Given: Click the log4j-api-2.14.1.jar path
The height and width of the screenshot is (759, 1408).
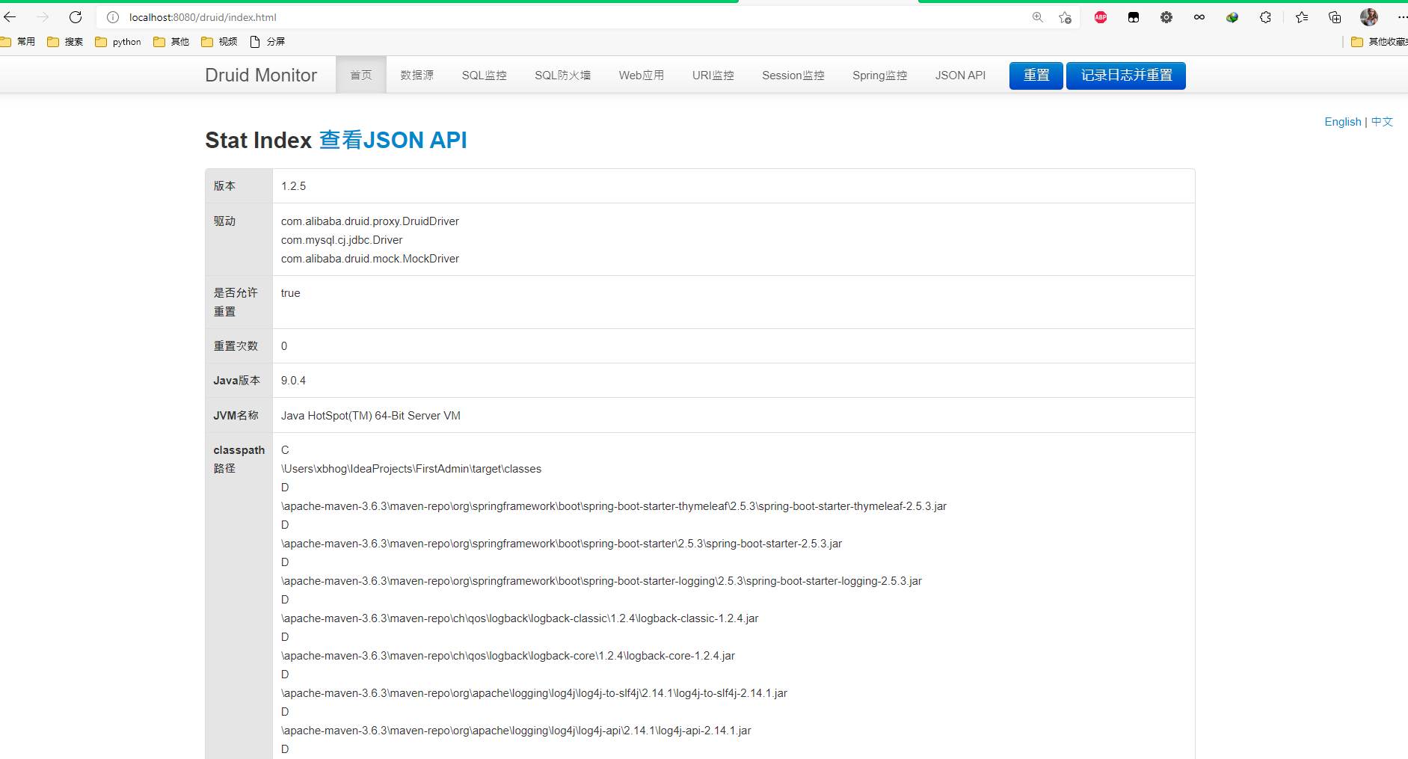Looking at the screenshot, I should (516, 731).
